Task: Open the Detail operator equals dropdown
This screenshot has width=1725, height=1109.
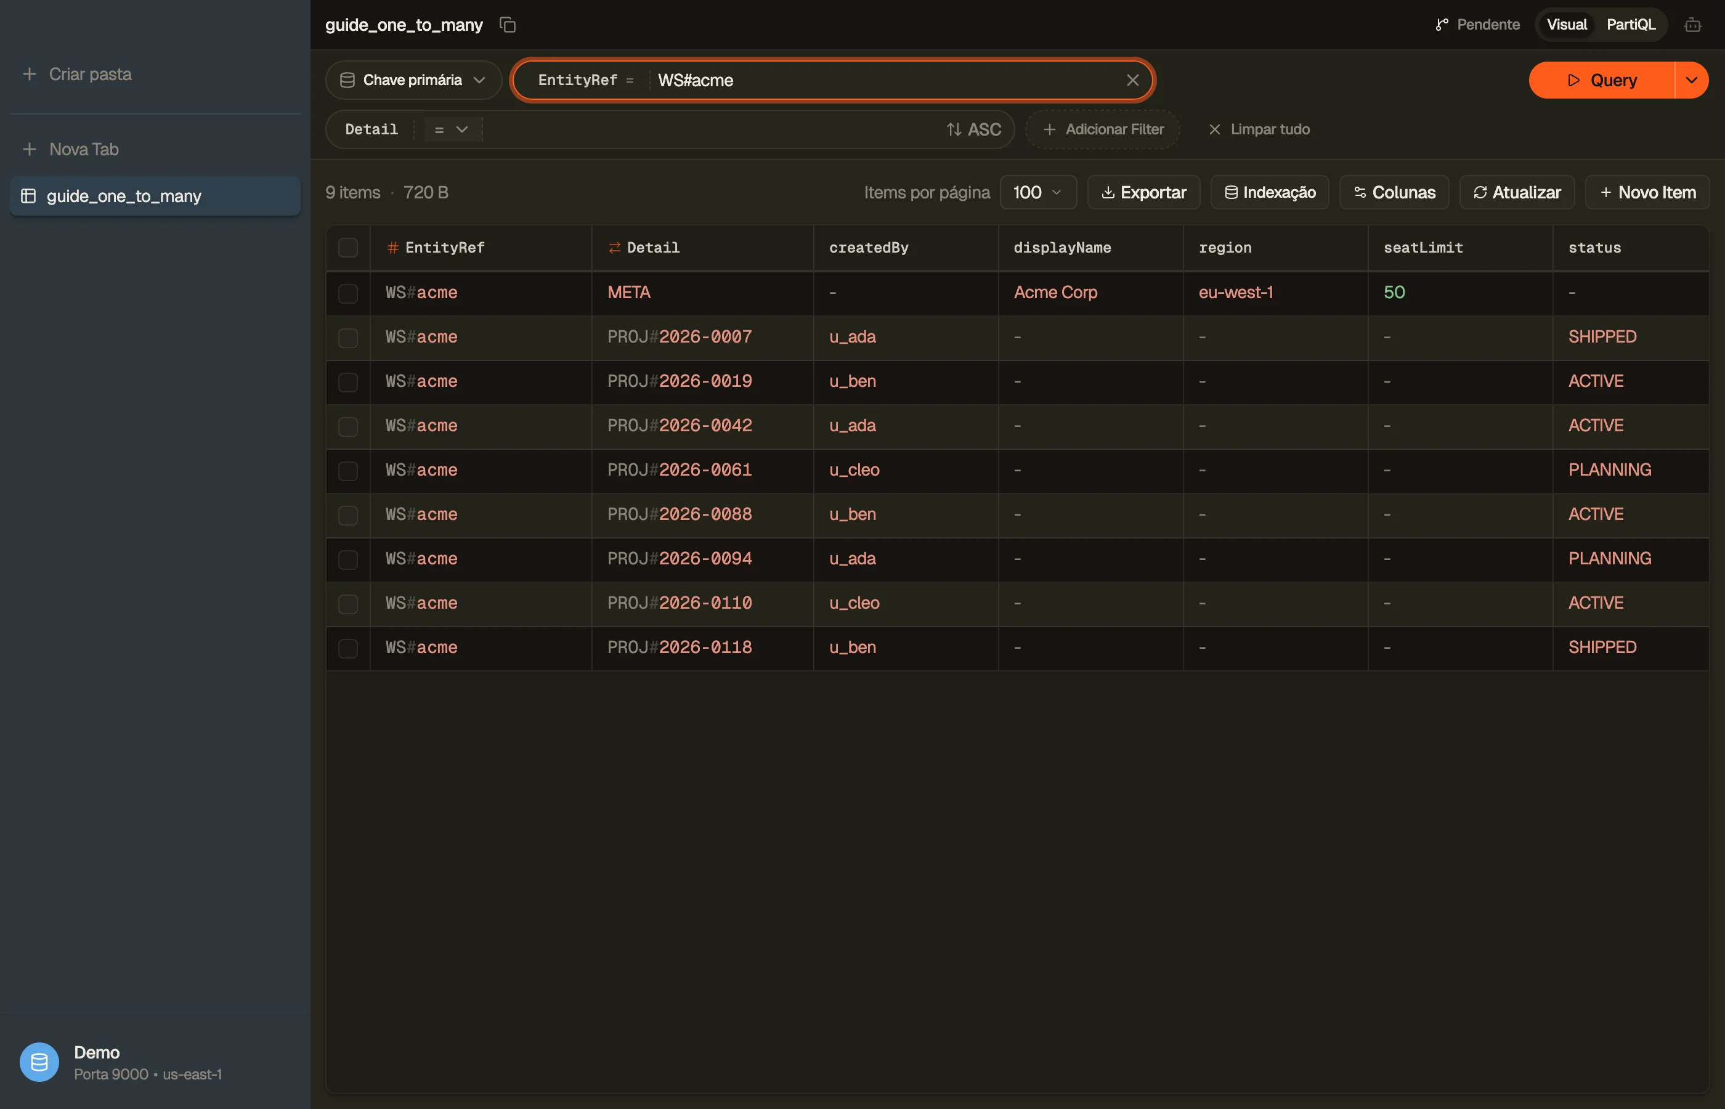Action: [x=452, y=129]
